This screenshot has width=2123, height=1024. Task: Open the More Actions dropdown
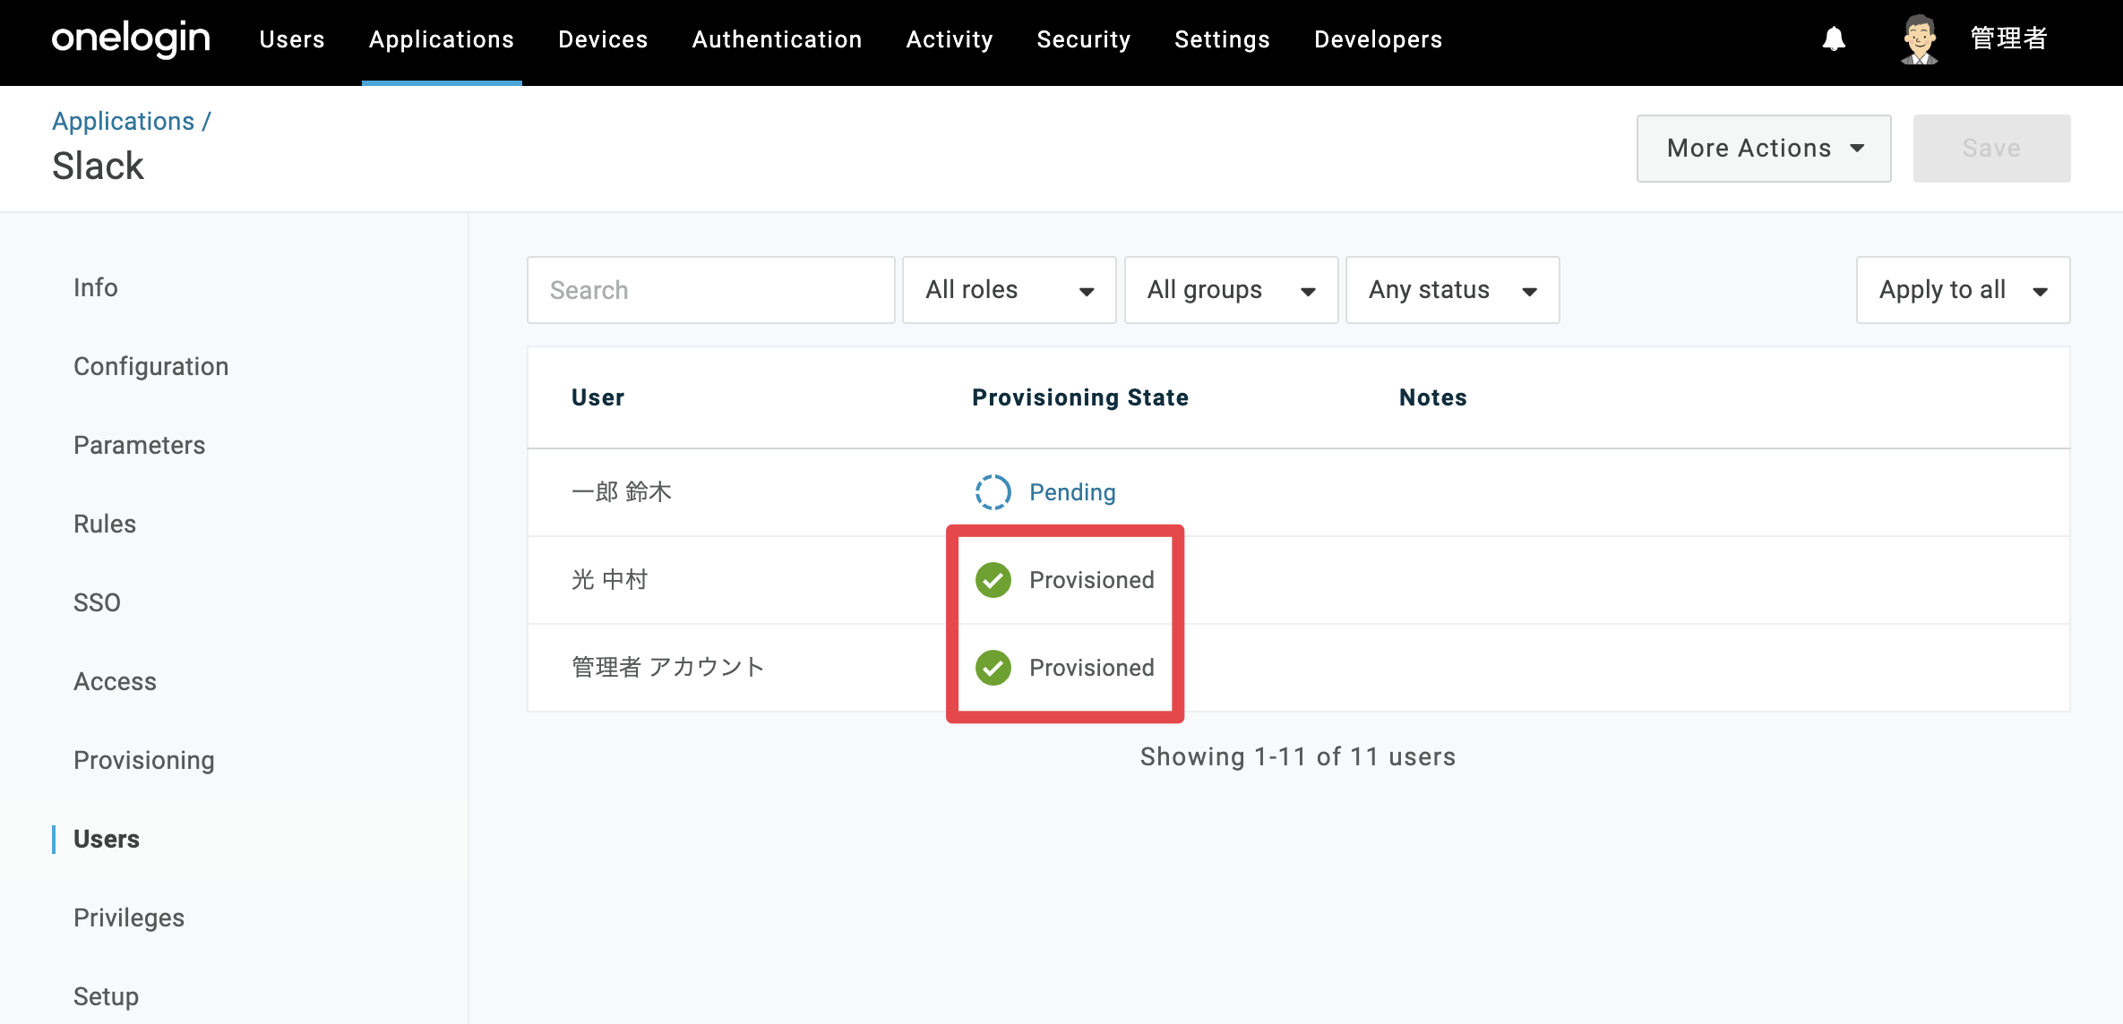click(x=1763, y=149)
